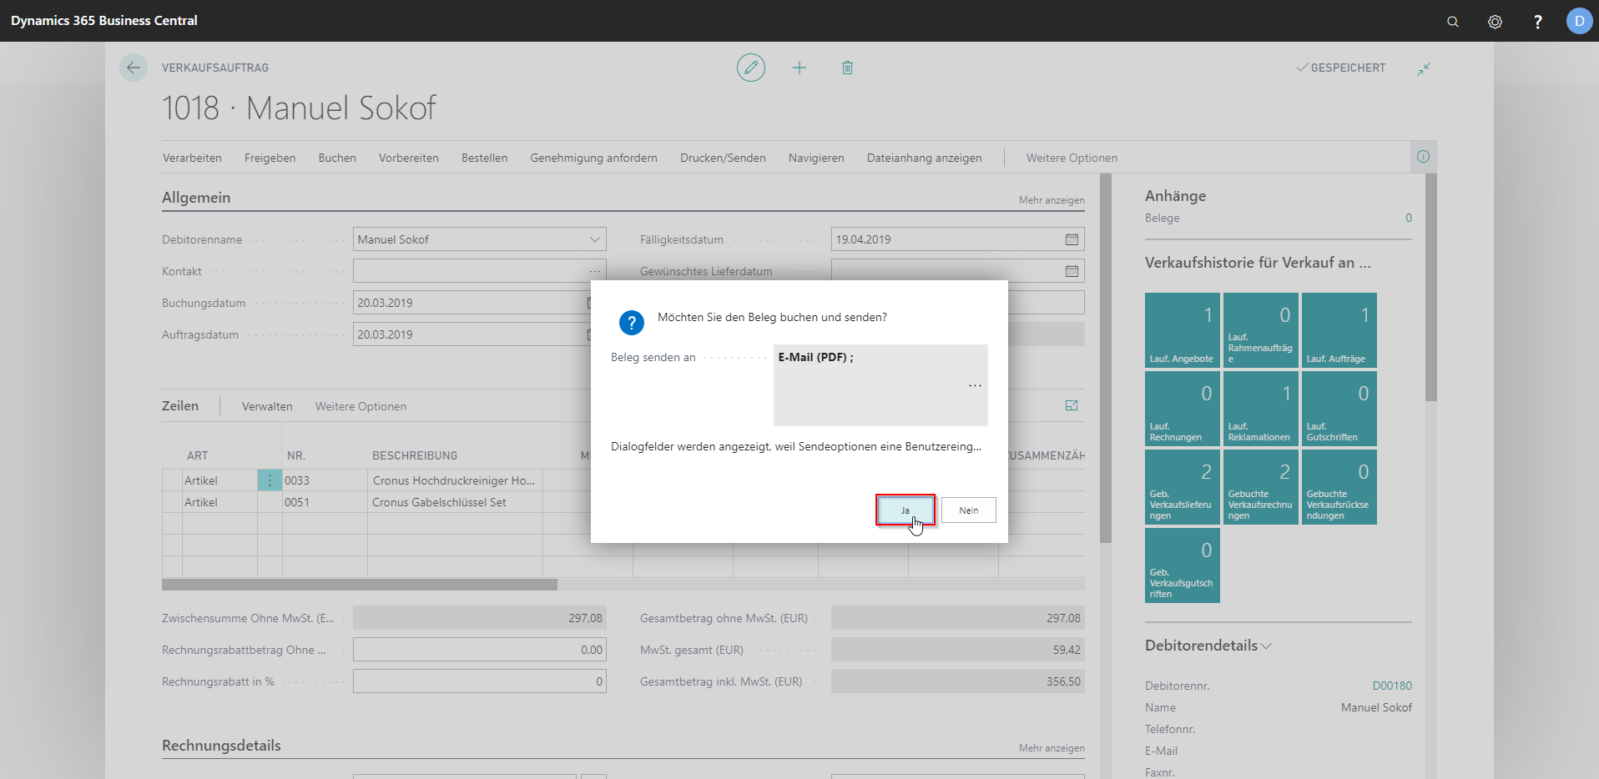Open Gebuchte Verkaufsrechnungen tile

(x=1261, y=487)
